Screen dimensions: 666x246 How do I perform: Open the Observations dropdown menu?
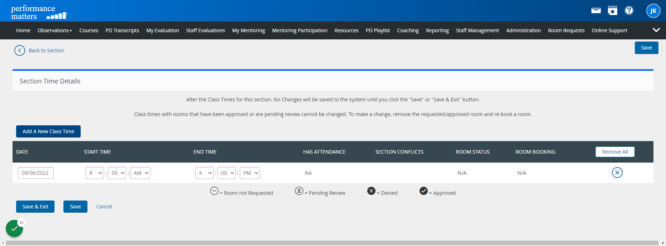55,30
